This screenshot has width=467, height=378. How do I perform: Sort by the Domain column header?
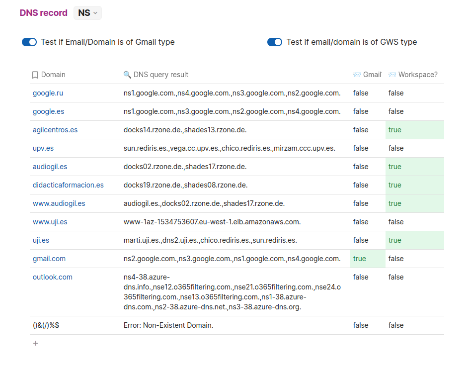coord(53,75)
